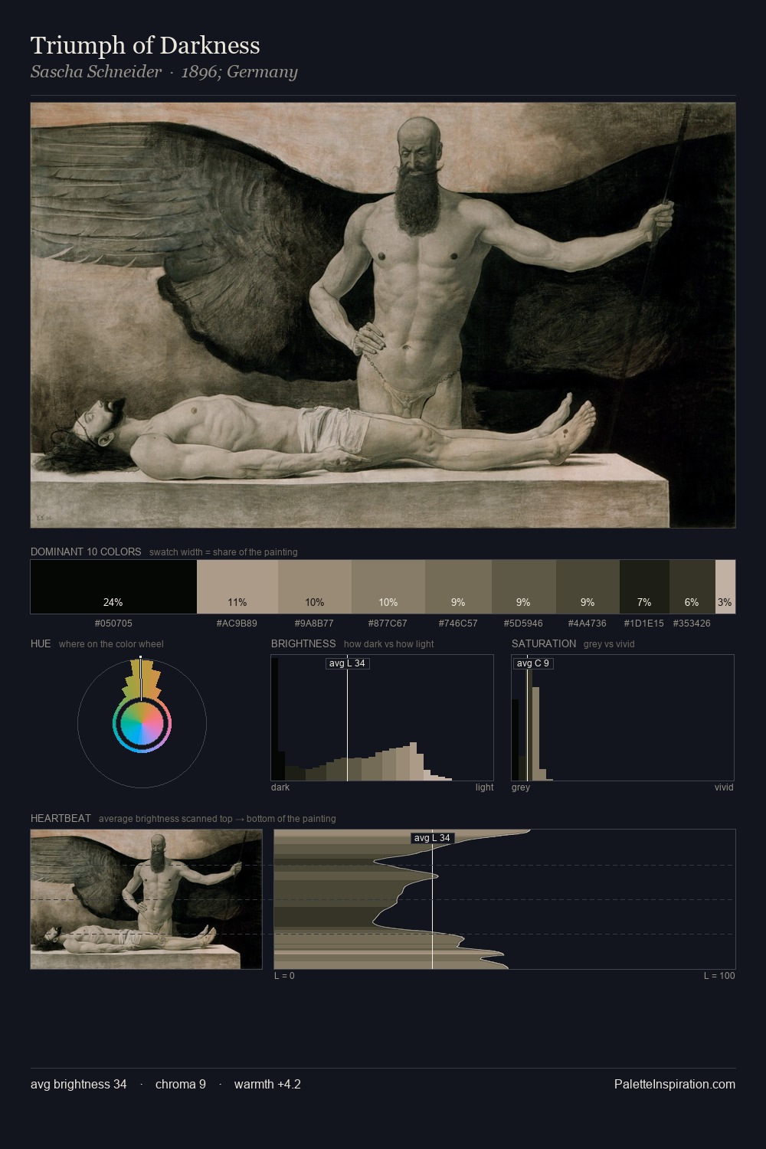Screen dimensions: 766x1149
Task: Click the "#5D5946" hex label below swatches
Action: (523, 624)
